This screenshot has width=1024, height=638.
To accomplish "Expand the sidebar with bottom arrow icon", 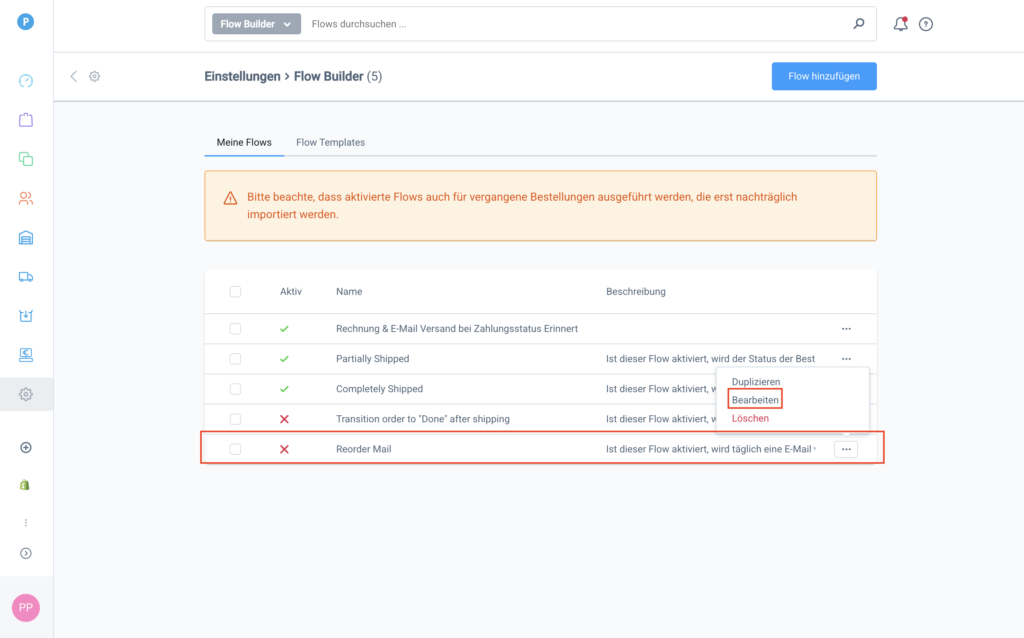I will [x=26, y=553].
